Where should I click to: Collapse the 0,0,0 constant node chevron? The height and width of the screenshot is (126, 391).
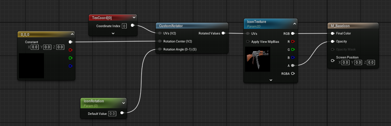tap(72, 34)
